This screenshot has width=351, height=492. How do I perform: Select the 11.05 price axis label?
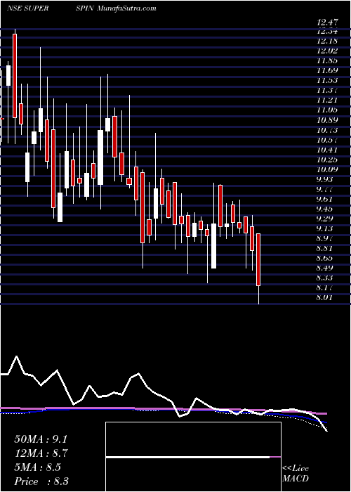click(x=328, y=110)
